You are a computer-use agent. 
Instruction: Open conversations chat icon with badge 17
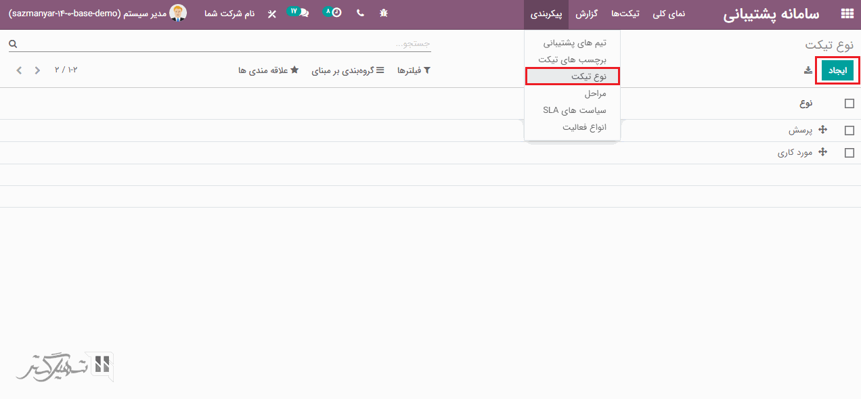pyautogui.click(x=299, y=13)
